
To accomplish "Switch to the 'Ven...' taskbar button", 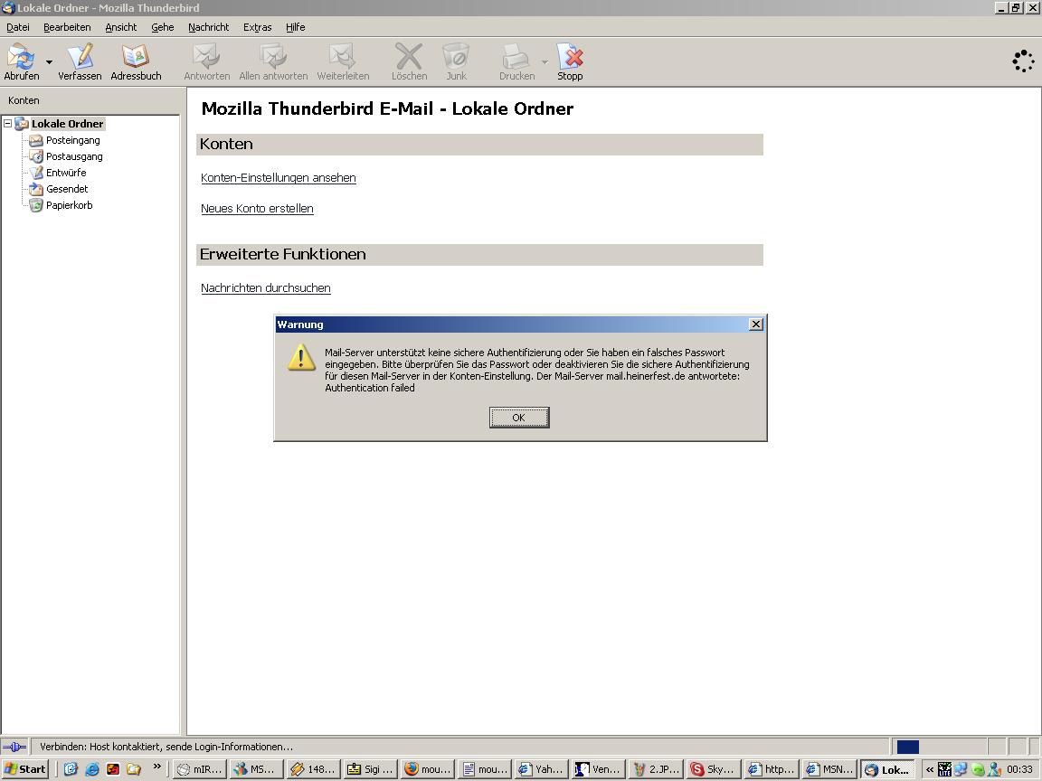I will point(599,769).
